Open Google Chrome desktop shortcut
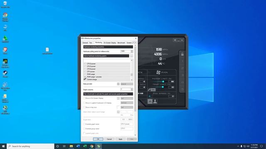 [5, 17]
